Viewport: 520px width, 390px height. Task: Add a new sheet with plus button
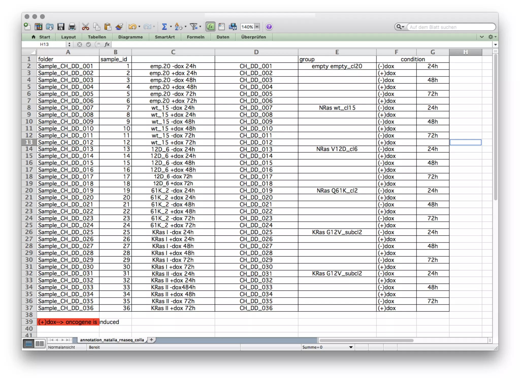pos(151,340)
